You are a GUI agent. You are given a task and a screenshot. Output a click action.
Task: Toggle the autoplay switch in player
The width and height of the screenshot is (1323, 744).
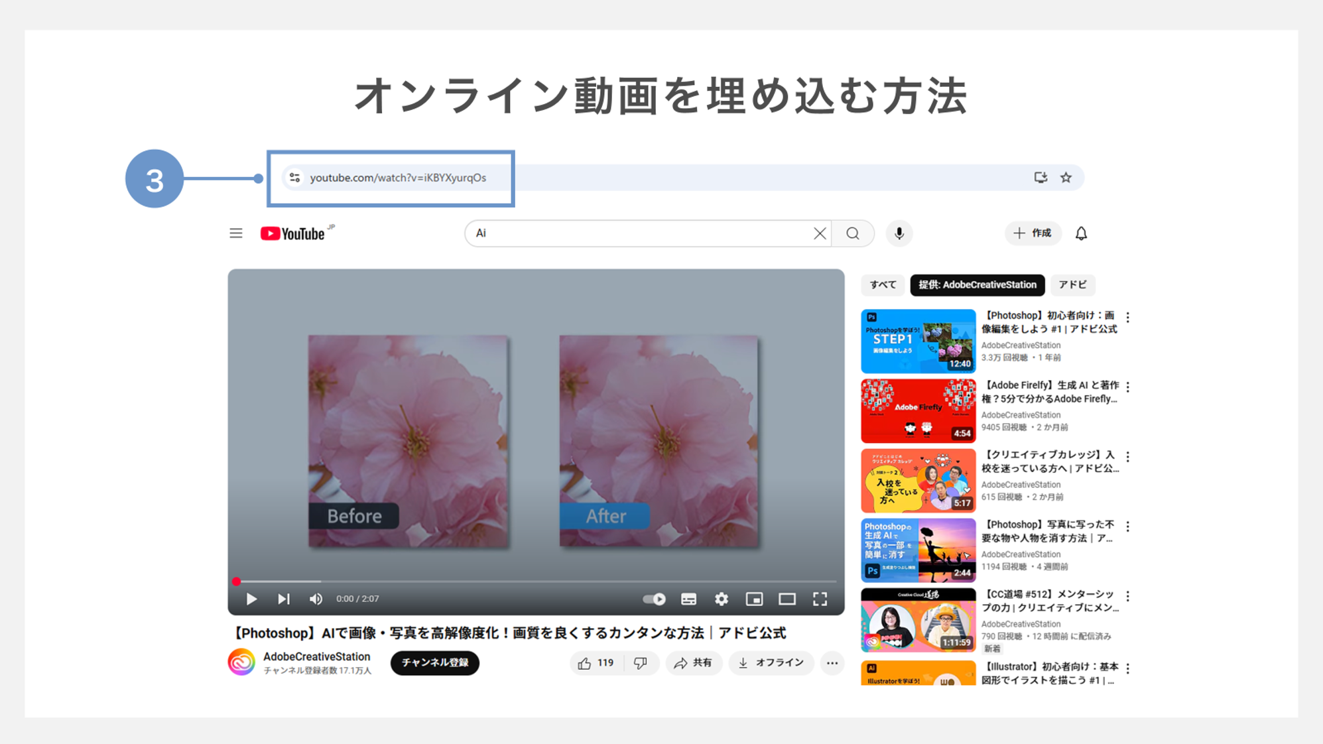tap(655, 599)
